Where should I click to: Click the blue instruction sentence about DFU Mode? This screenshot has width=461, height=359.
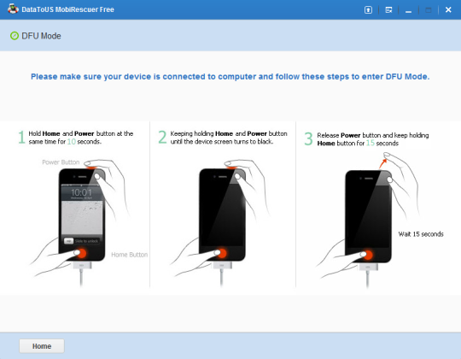[230, 77]
